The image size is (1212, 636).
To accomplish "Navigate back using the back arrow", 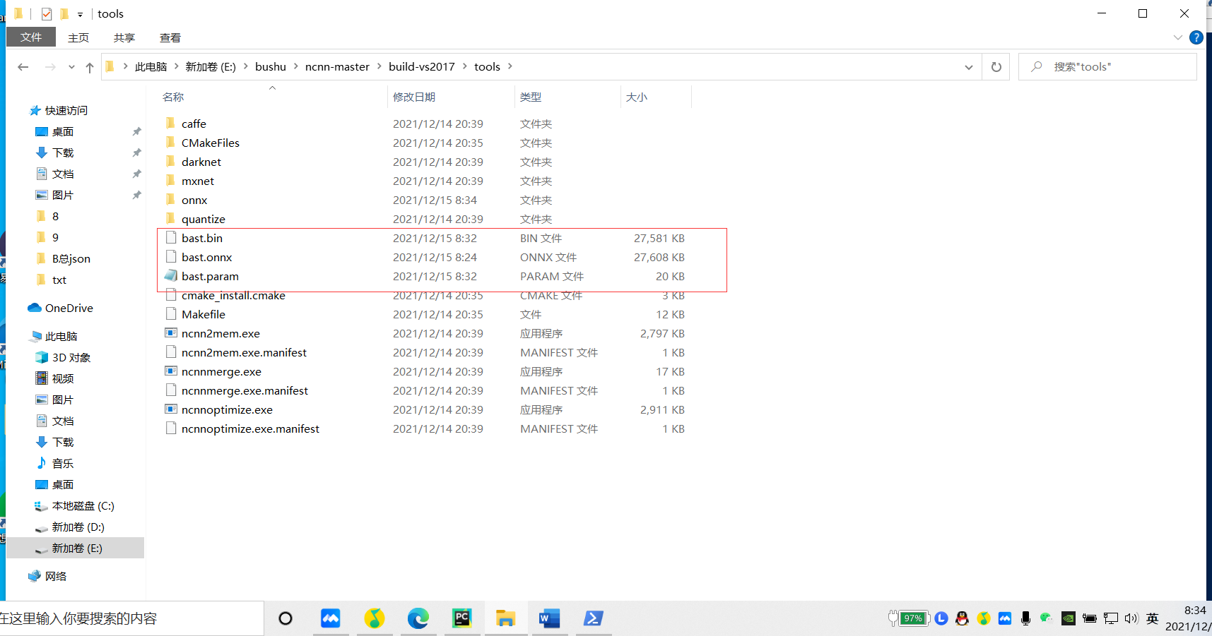I will (x=23, y=66).
